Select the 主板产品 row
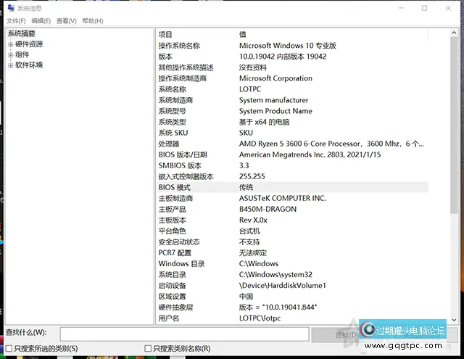Image resolution: width=464 pixels, height=359 pixels. tap(292, 210)
